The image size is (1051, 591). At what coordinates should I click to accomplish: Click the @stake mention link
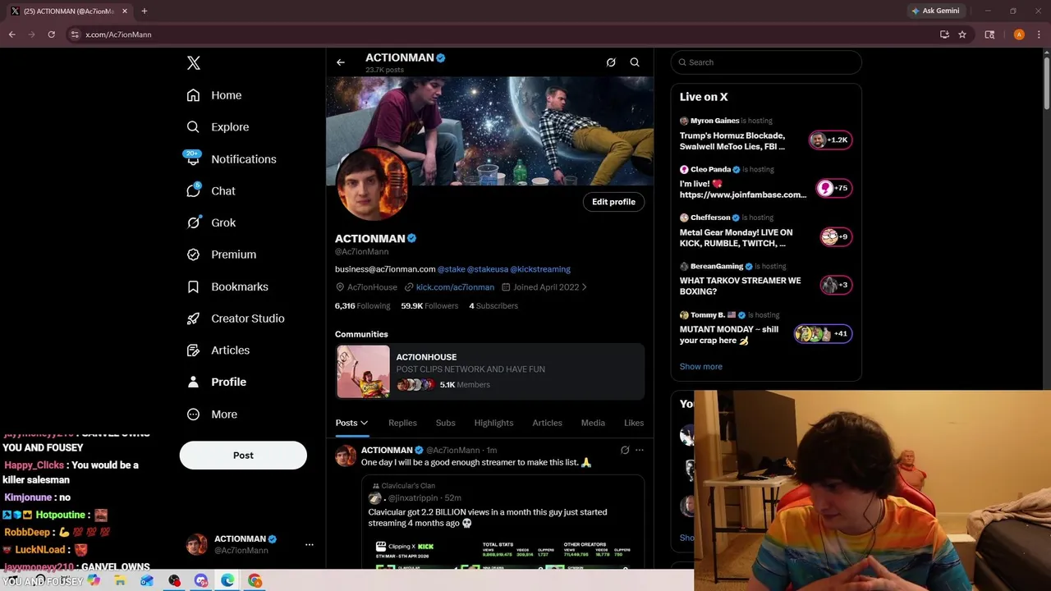click(452, 269)
